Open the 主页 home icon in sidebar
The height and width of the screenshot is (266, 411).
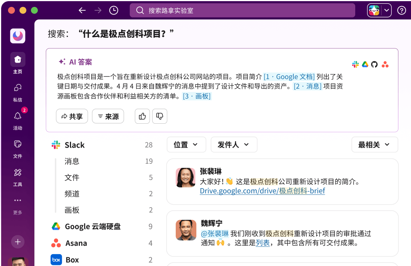[18, 62]
